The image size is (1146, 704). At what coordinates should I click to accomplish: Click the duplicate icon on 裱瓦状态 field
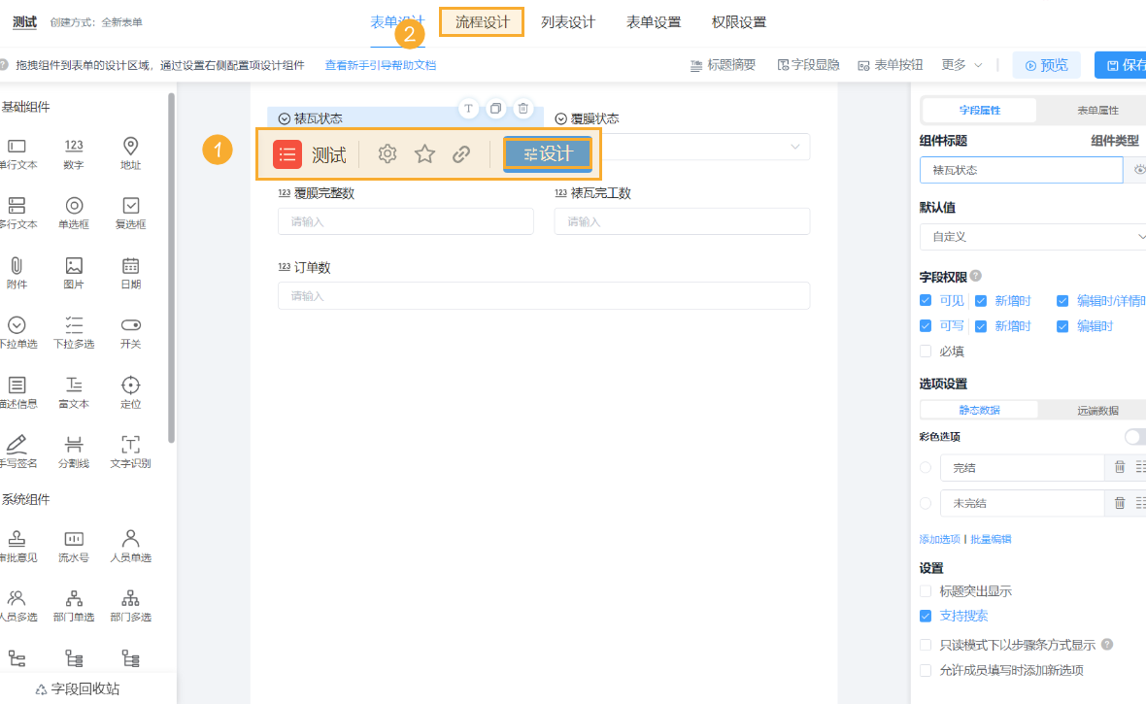[495, 109]
